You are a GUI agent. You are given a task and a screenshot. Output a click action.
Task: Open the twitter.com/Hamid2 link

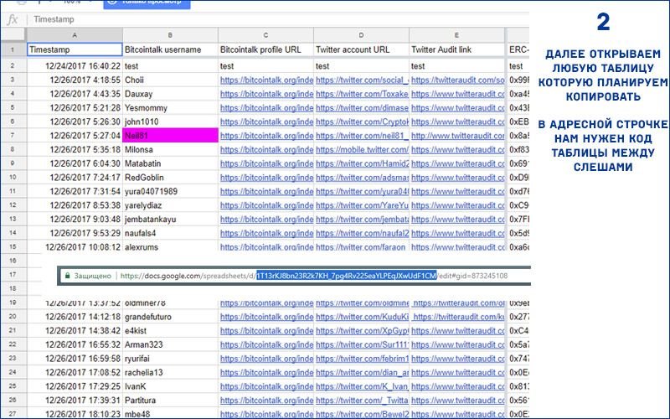pyautogui.click(x=362, y=163)
